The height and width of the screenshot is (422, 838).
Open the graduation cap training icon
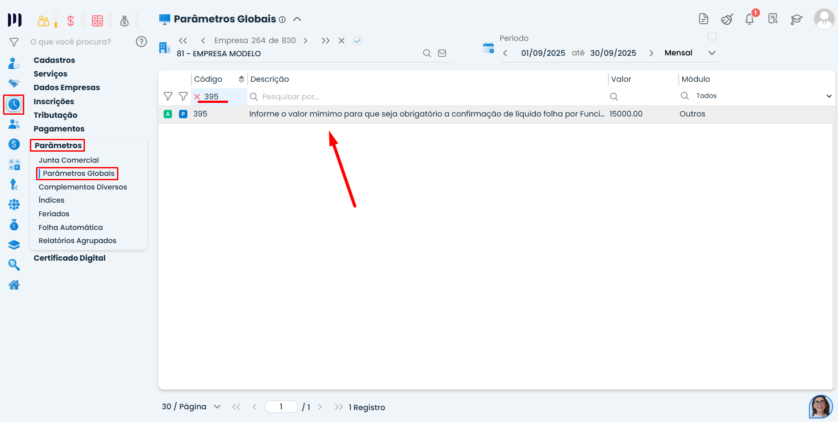(796, 19)
